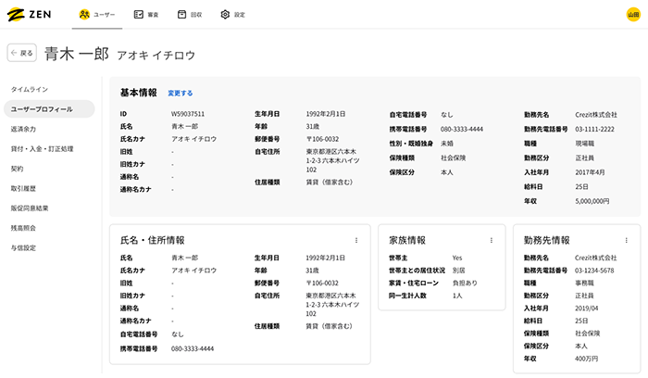Screen dimensions: 648x378
Task: Open 貸付・入金・訂正処理 in the sidebar
Action: click(42, 148)
